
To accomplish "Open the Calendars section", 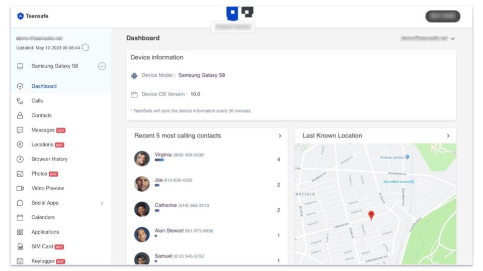I will point(43,217).
